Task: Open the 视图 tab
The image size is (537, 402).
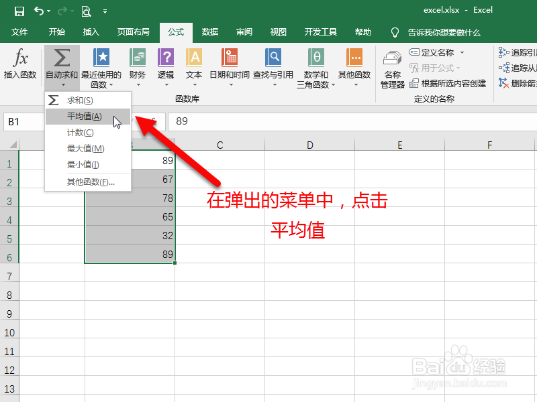Action: 278,32
